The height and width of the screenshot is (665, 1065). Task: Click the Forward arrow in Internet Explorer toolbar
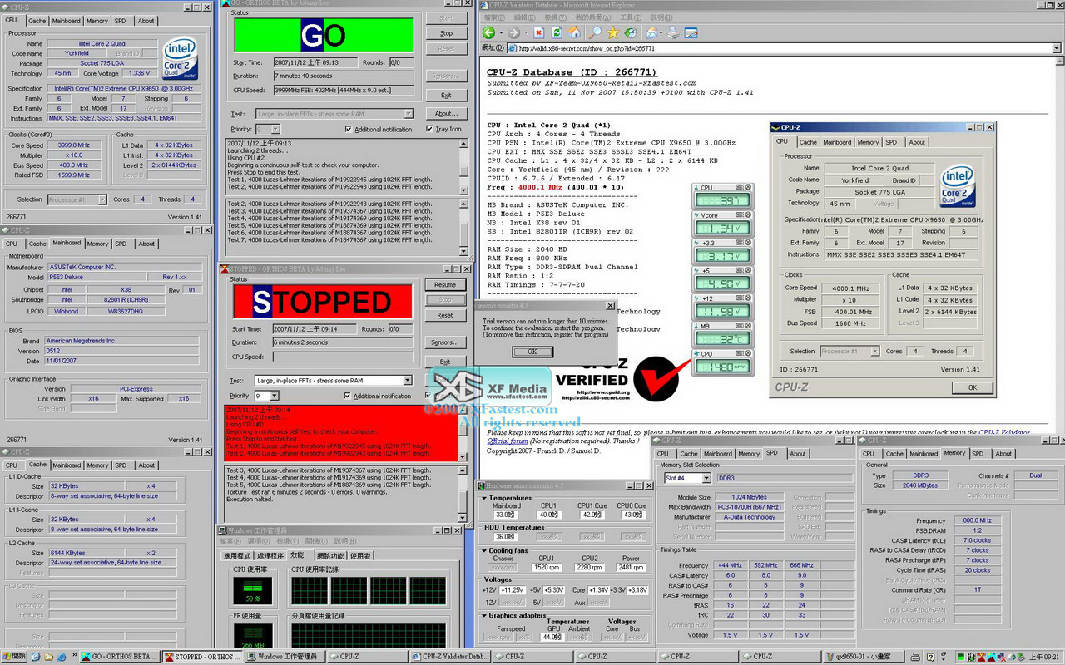[x=513, y=32]
